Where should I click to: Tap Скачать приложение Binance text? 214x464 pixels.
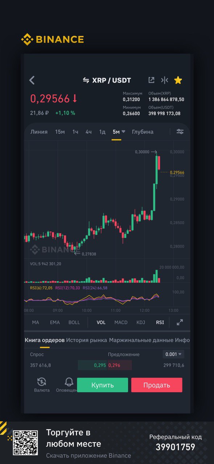pos(89,456)
